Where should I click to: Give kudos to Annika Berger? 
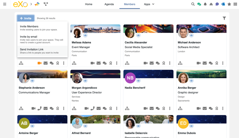click(x=217, y=108)
